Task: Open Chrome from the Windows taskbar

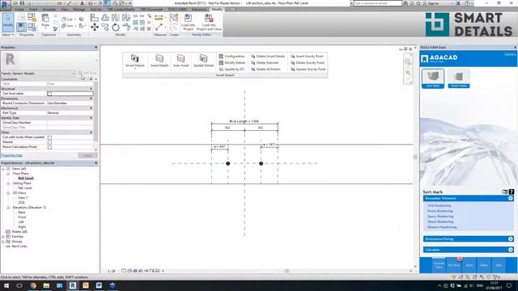Action: [x=33, y=285]
